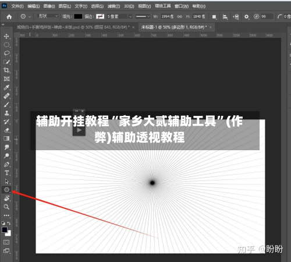
Task: Open the 图像(I) menu
Action: pos(49,6)
